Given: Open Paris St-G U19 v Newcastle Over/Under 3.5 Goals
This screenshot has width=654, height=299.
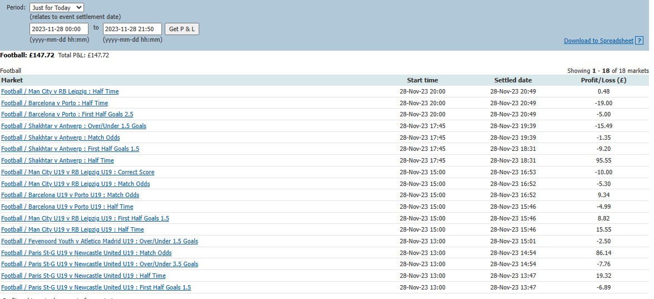Looking at the screenshot, I should [99, 264].
